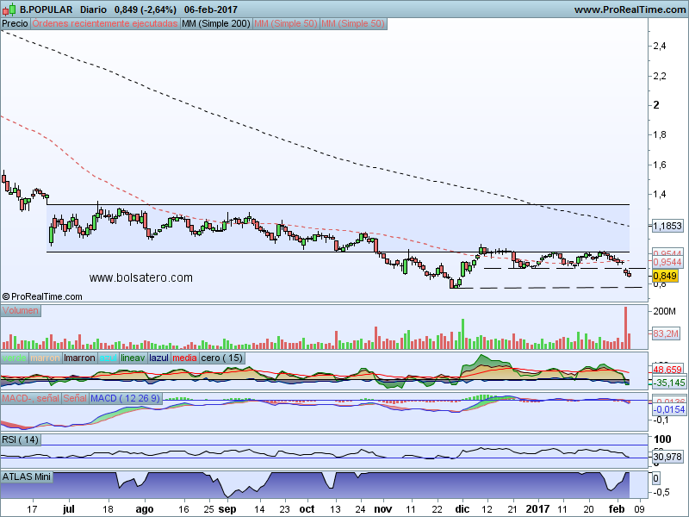Image resolution: width=689 pixels, height=517 pixels.
Task: Click the second MM (Simple 50) label
Action: click(353, 24)
